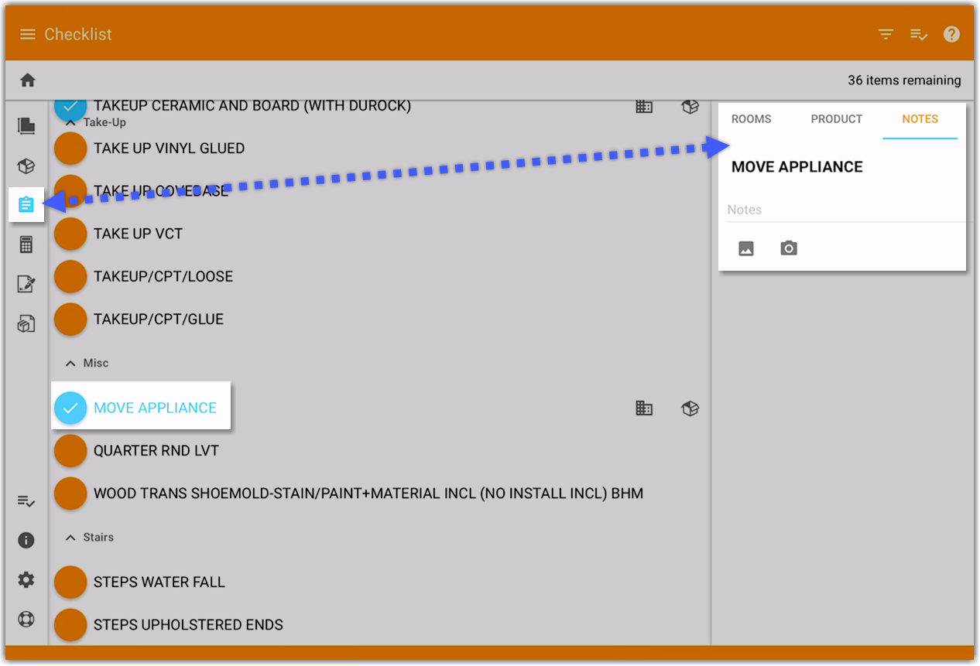Open the edit note pencil sidebar icon

point(26,284)
